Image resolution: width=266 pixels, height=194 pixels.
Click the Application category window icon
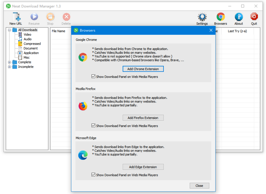coord(20,53)
